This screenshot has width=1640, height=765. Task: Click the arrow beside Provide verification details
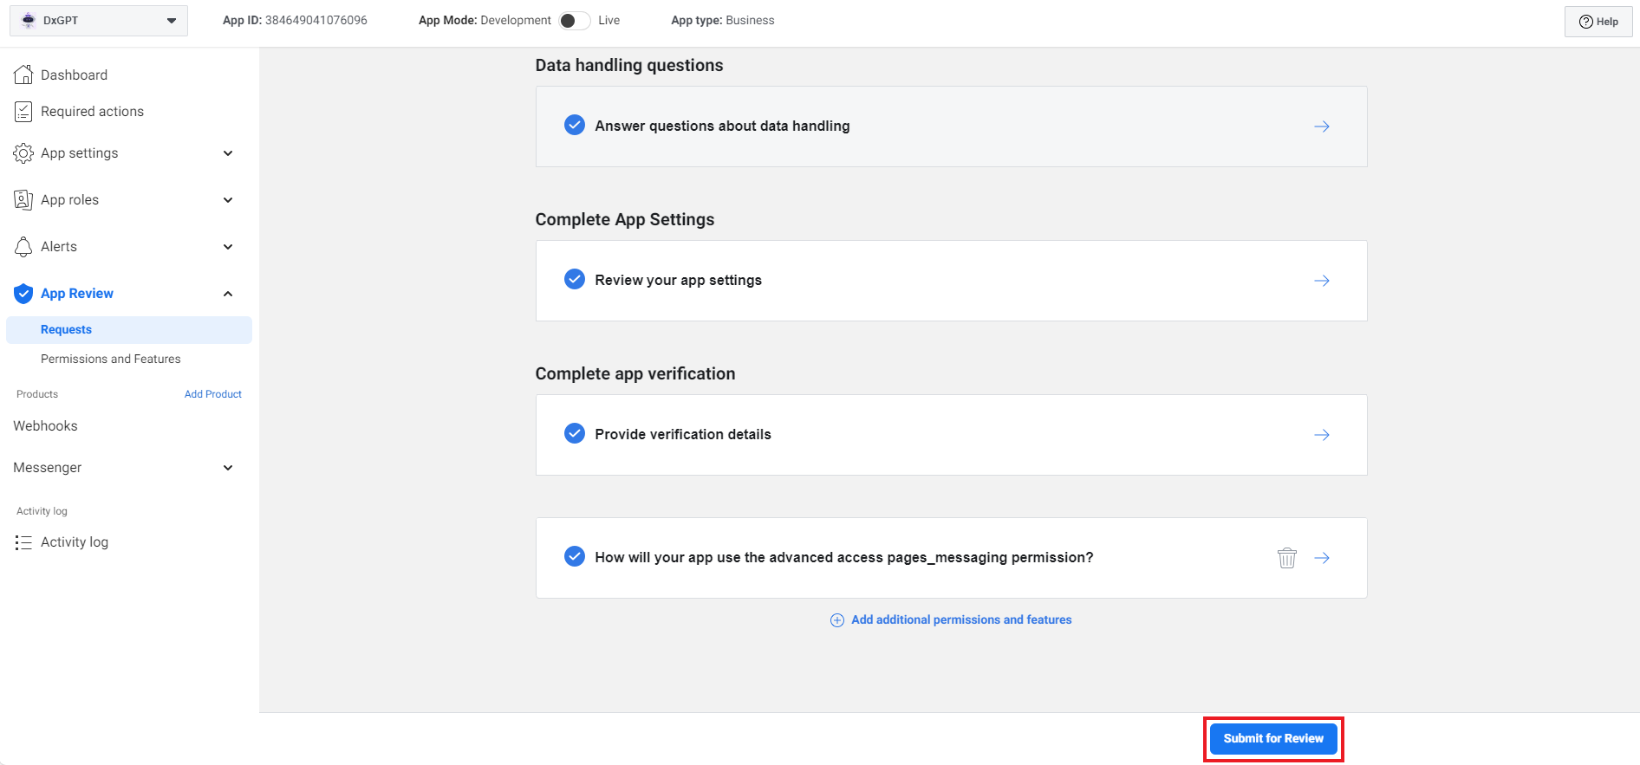(1321, 435)
